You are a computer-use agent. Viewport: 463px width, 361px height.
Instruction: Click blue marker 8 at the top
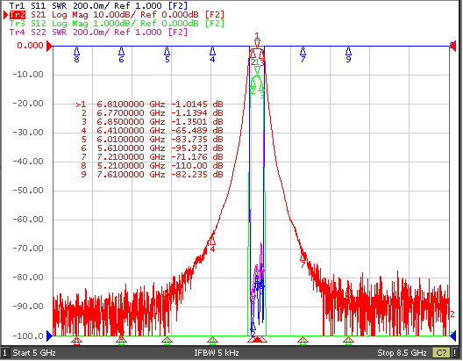[77, 54]
